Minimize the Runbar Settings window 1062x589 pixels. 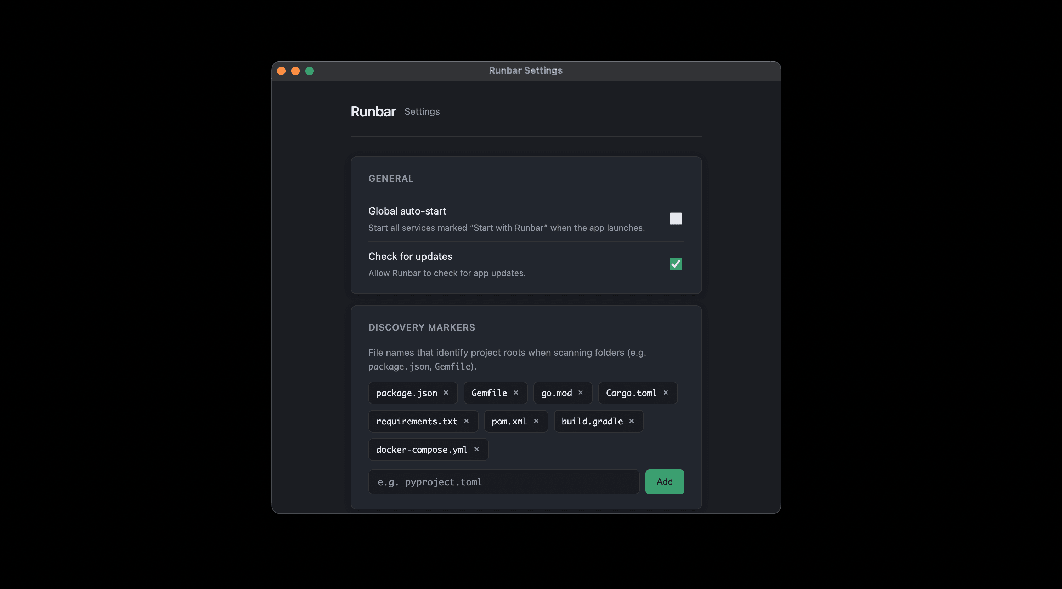[x=295, y=71]
